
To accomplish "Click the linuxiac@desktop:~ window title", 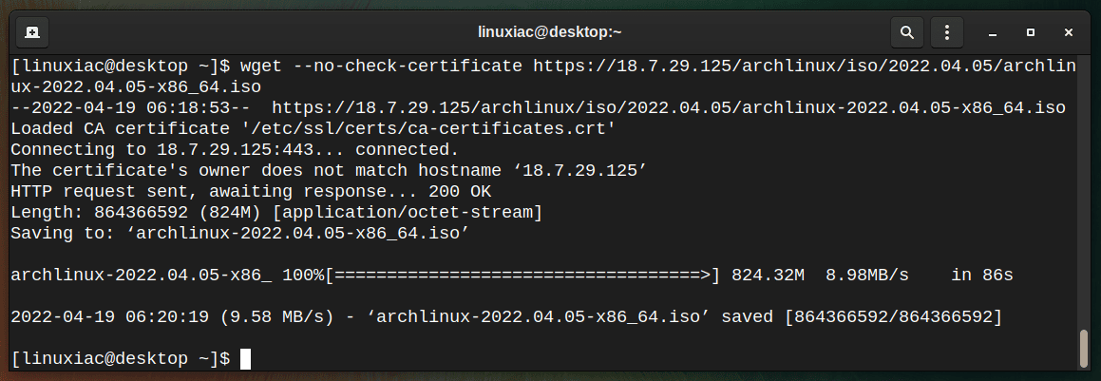I will 550,32.
